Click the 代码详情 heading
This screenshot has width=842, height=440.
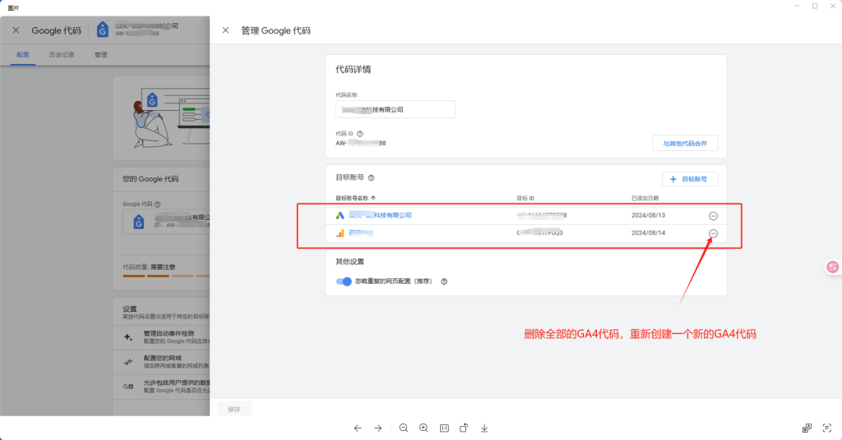pos(354,70)
